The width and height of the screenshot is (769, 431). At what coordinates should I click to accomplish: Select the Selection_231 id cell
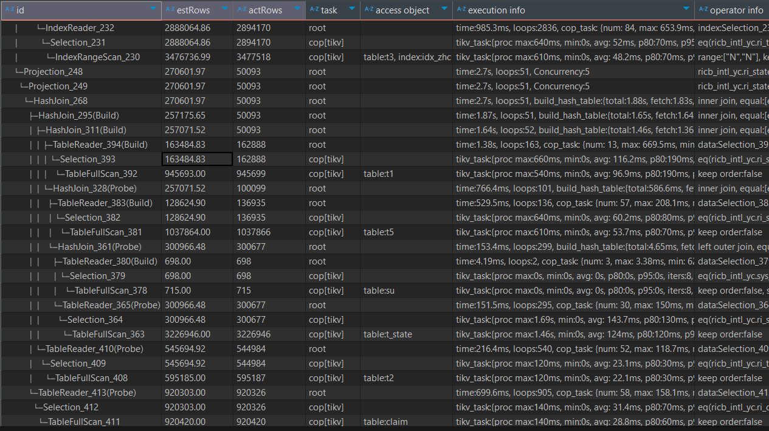tap(81, 43)
